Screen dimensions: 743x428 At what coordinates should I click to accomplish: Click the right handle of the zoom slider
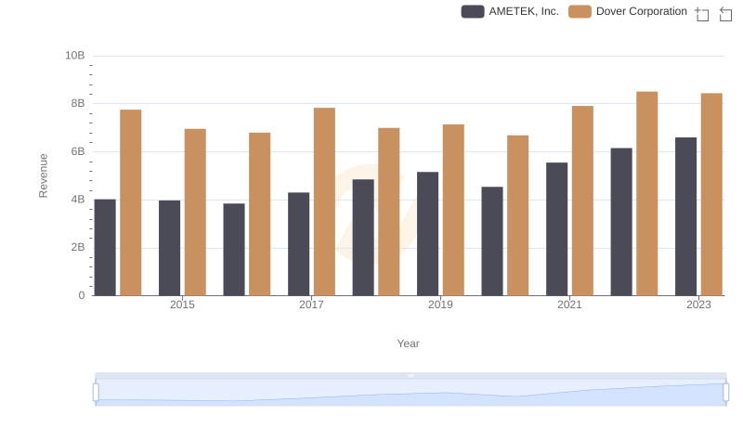(725, 393)
